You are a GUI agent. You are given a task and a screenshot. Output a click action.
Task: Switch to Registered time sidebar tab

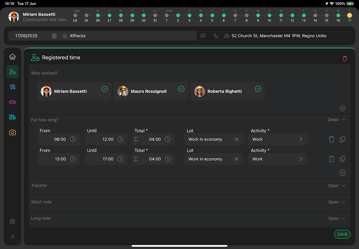point(12,72)
